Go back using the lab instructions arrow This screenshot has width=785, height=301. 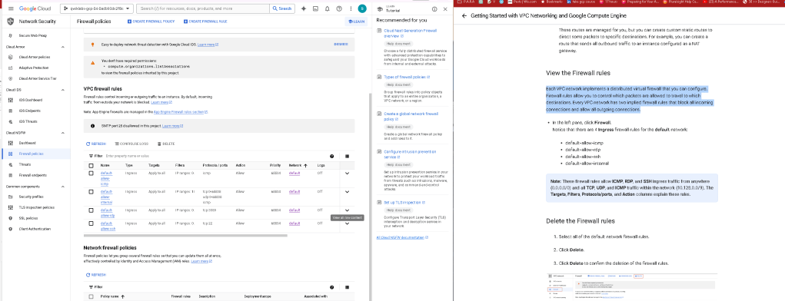464,16
